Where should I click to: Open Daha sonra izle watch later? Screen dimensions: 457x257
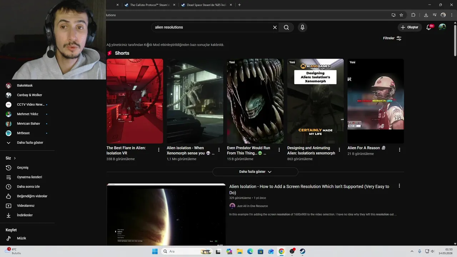pyautogui.click(x=28, y=187)
